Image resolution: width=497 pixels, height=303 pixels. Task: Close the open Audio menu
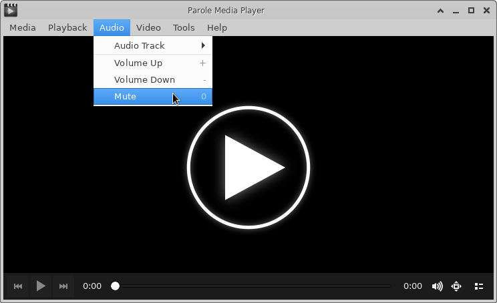click(x=112, y=27)
